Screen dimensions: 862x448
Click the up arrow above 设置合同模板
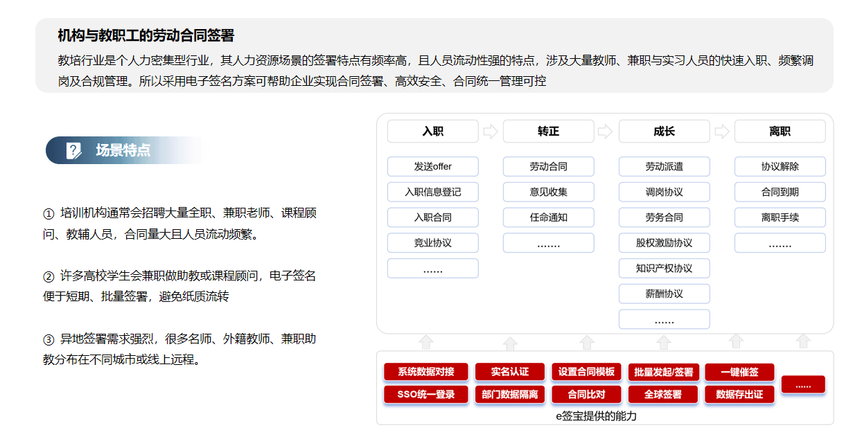point(587,342)
